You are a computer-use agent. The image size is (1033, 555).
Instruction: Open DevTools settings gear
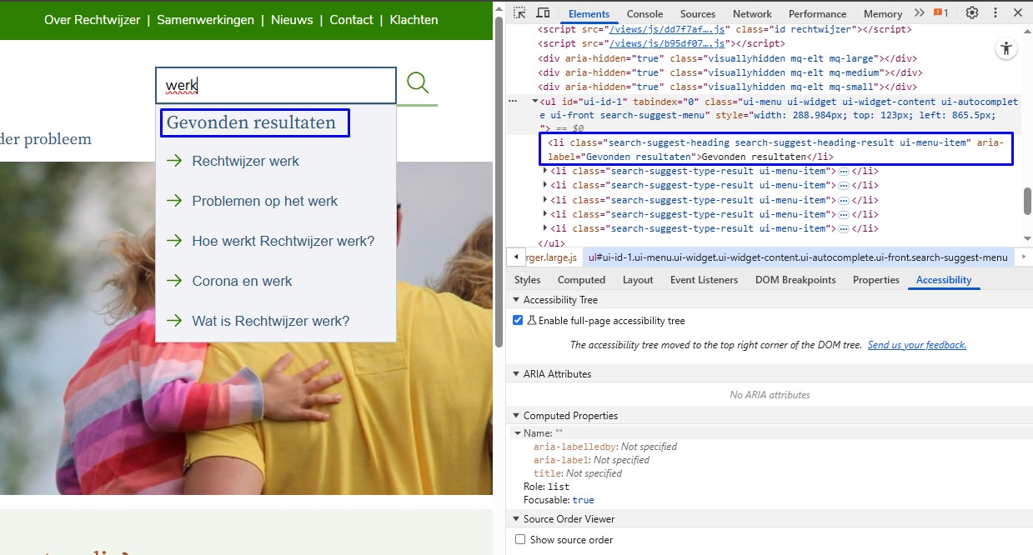pyautogui.click(x=972, y=13)
